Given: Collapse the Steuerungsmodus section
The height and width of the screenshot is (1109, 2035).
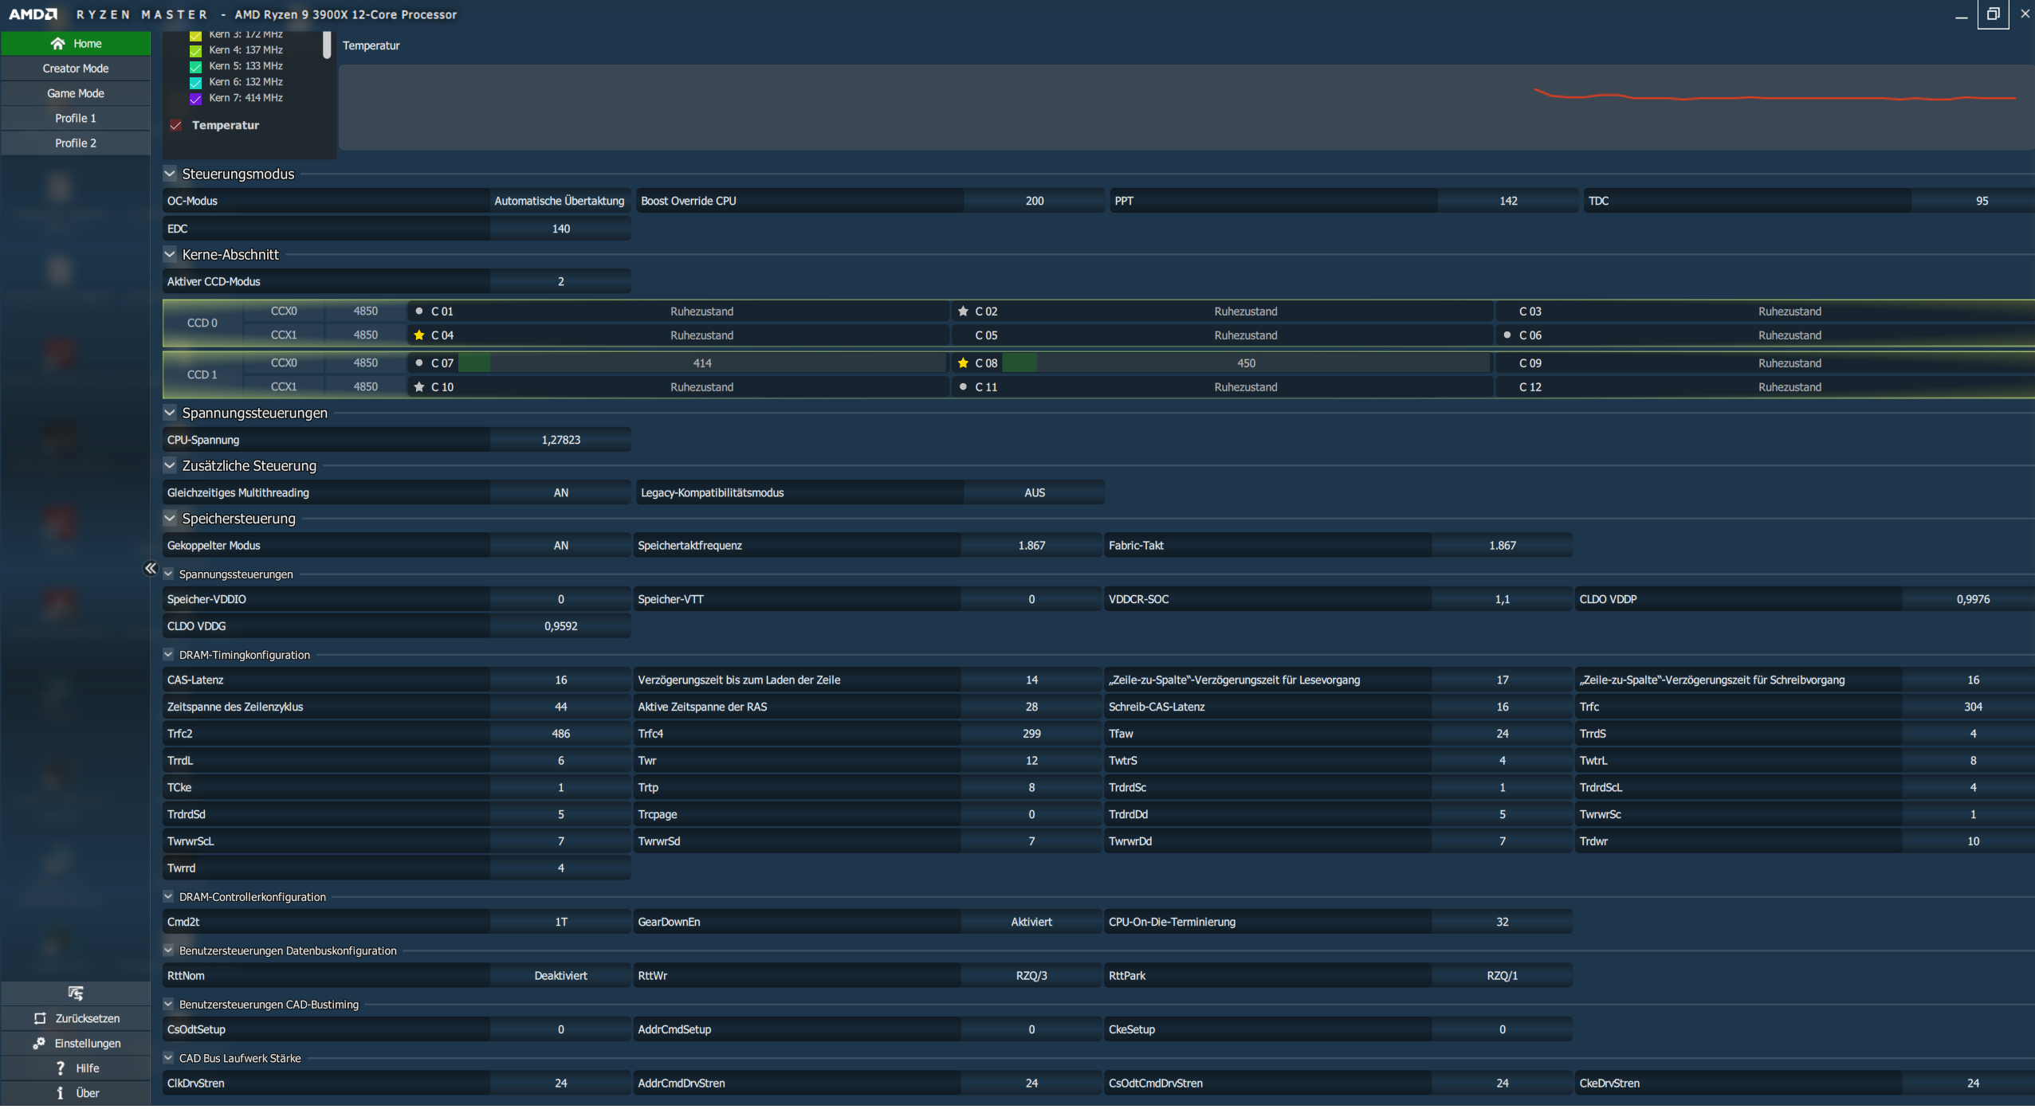Looking at the screenshot, I should pos(170,174).
